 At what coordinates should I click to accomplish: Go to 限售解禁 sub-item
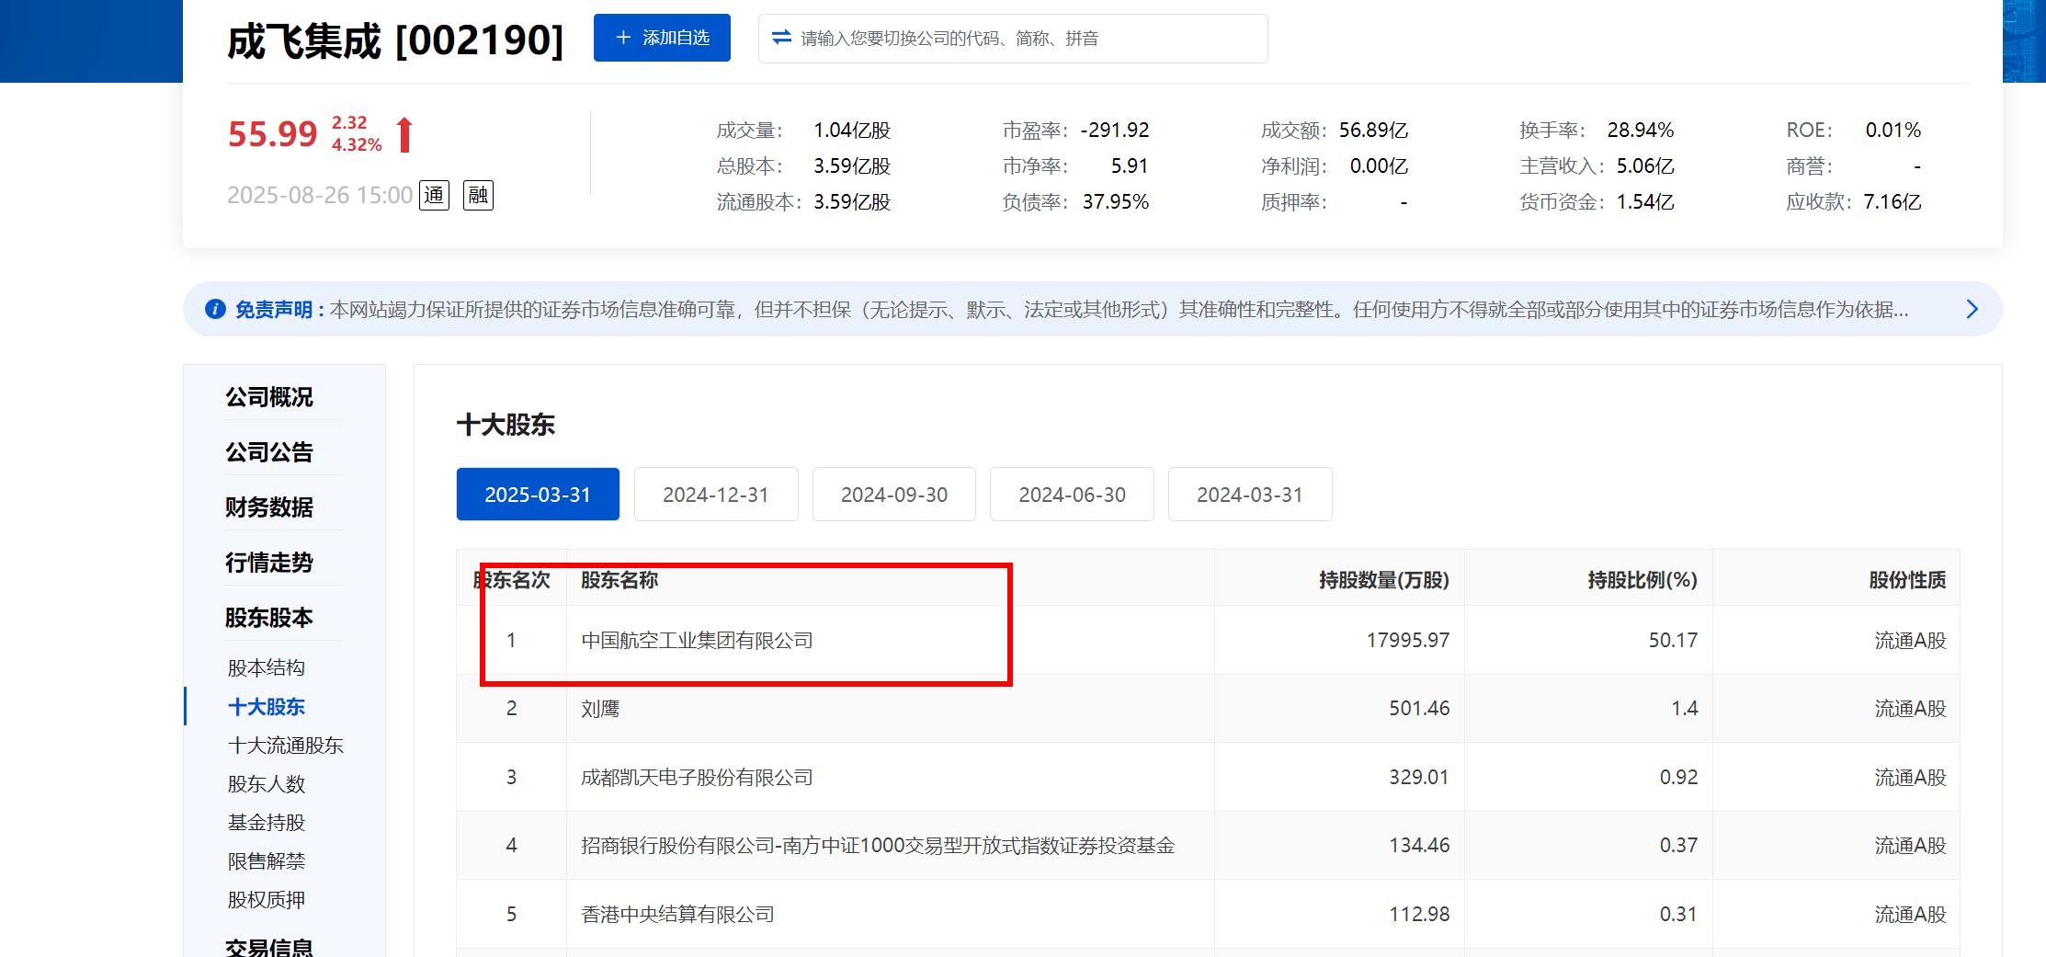[x=267, y=861]
